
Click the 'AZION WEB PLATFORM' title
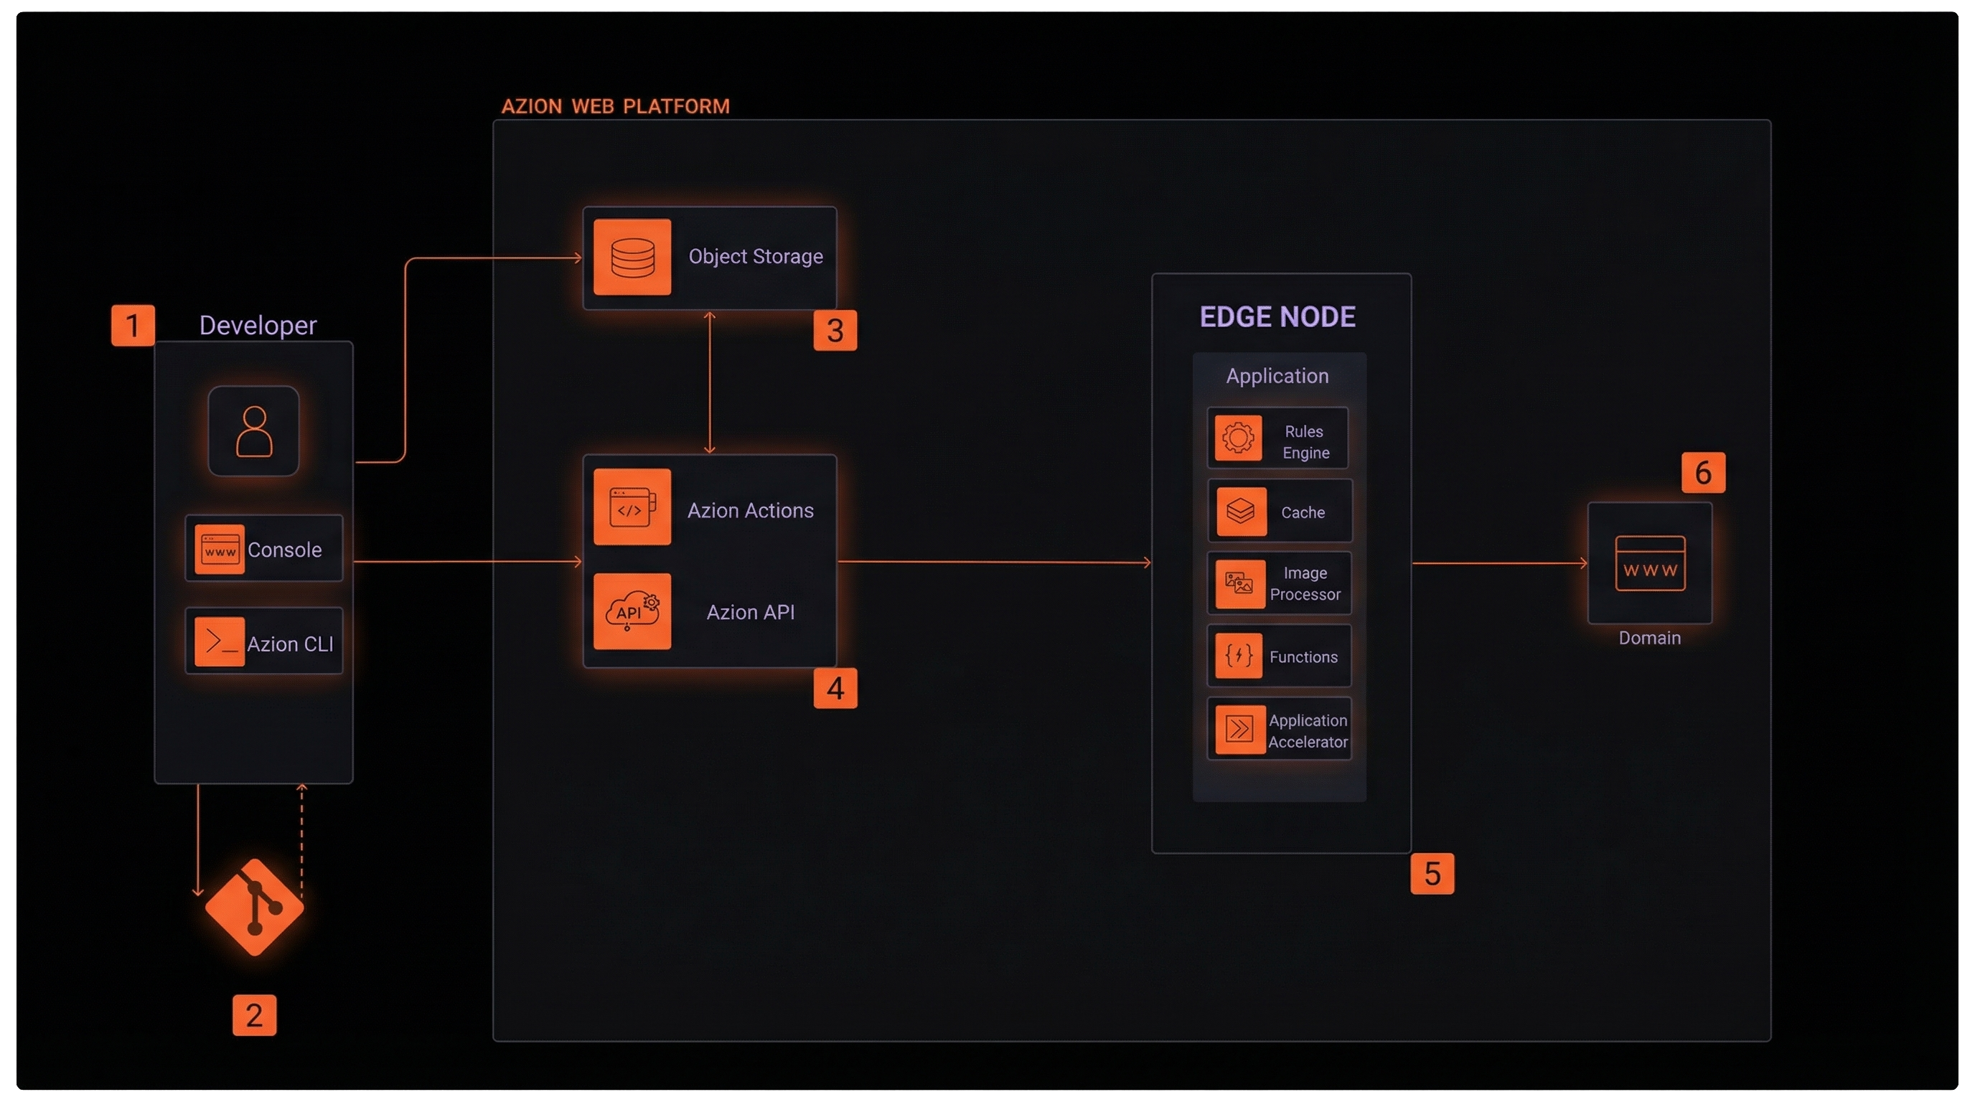(616, 106)
